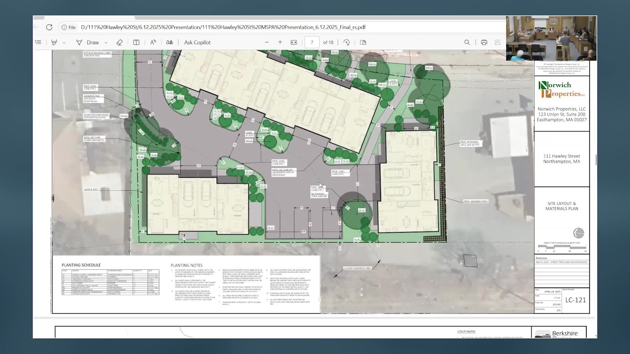Image resolution: width=630 pixels, height=354 pixels.
Task: Click the 'PLANTING SCHEDULE' heading
Action: click(81, 265)
